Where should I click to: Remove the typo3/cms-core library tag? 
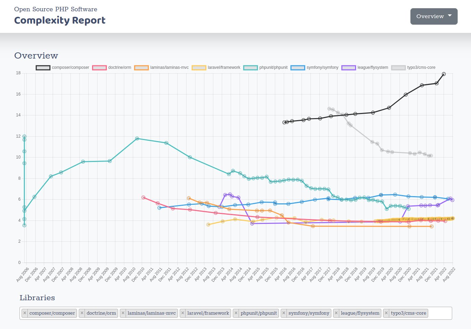386,313
